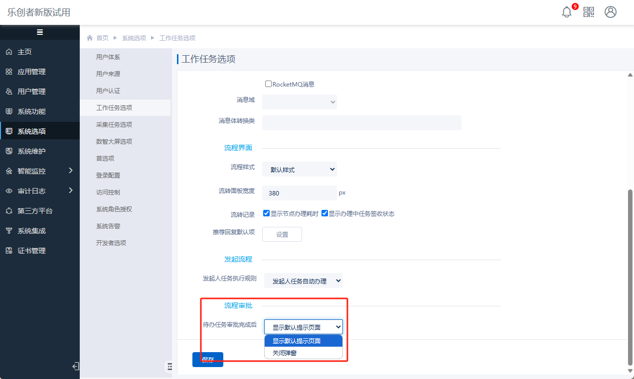Screen dimensions: 634x379
Task: Open the user profile avatar icon
Action: (x=611, y=12)
